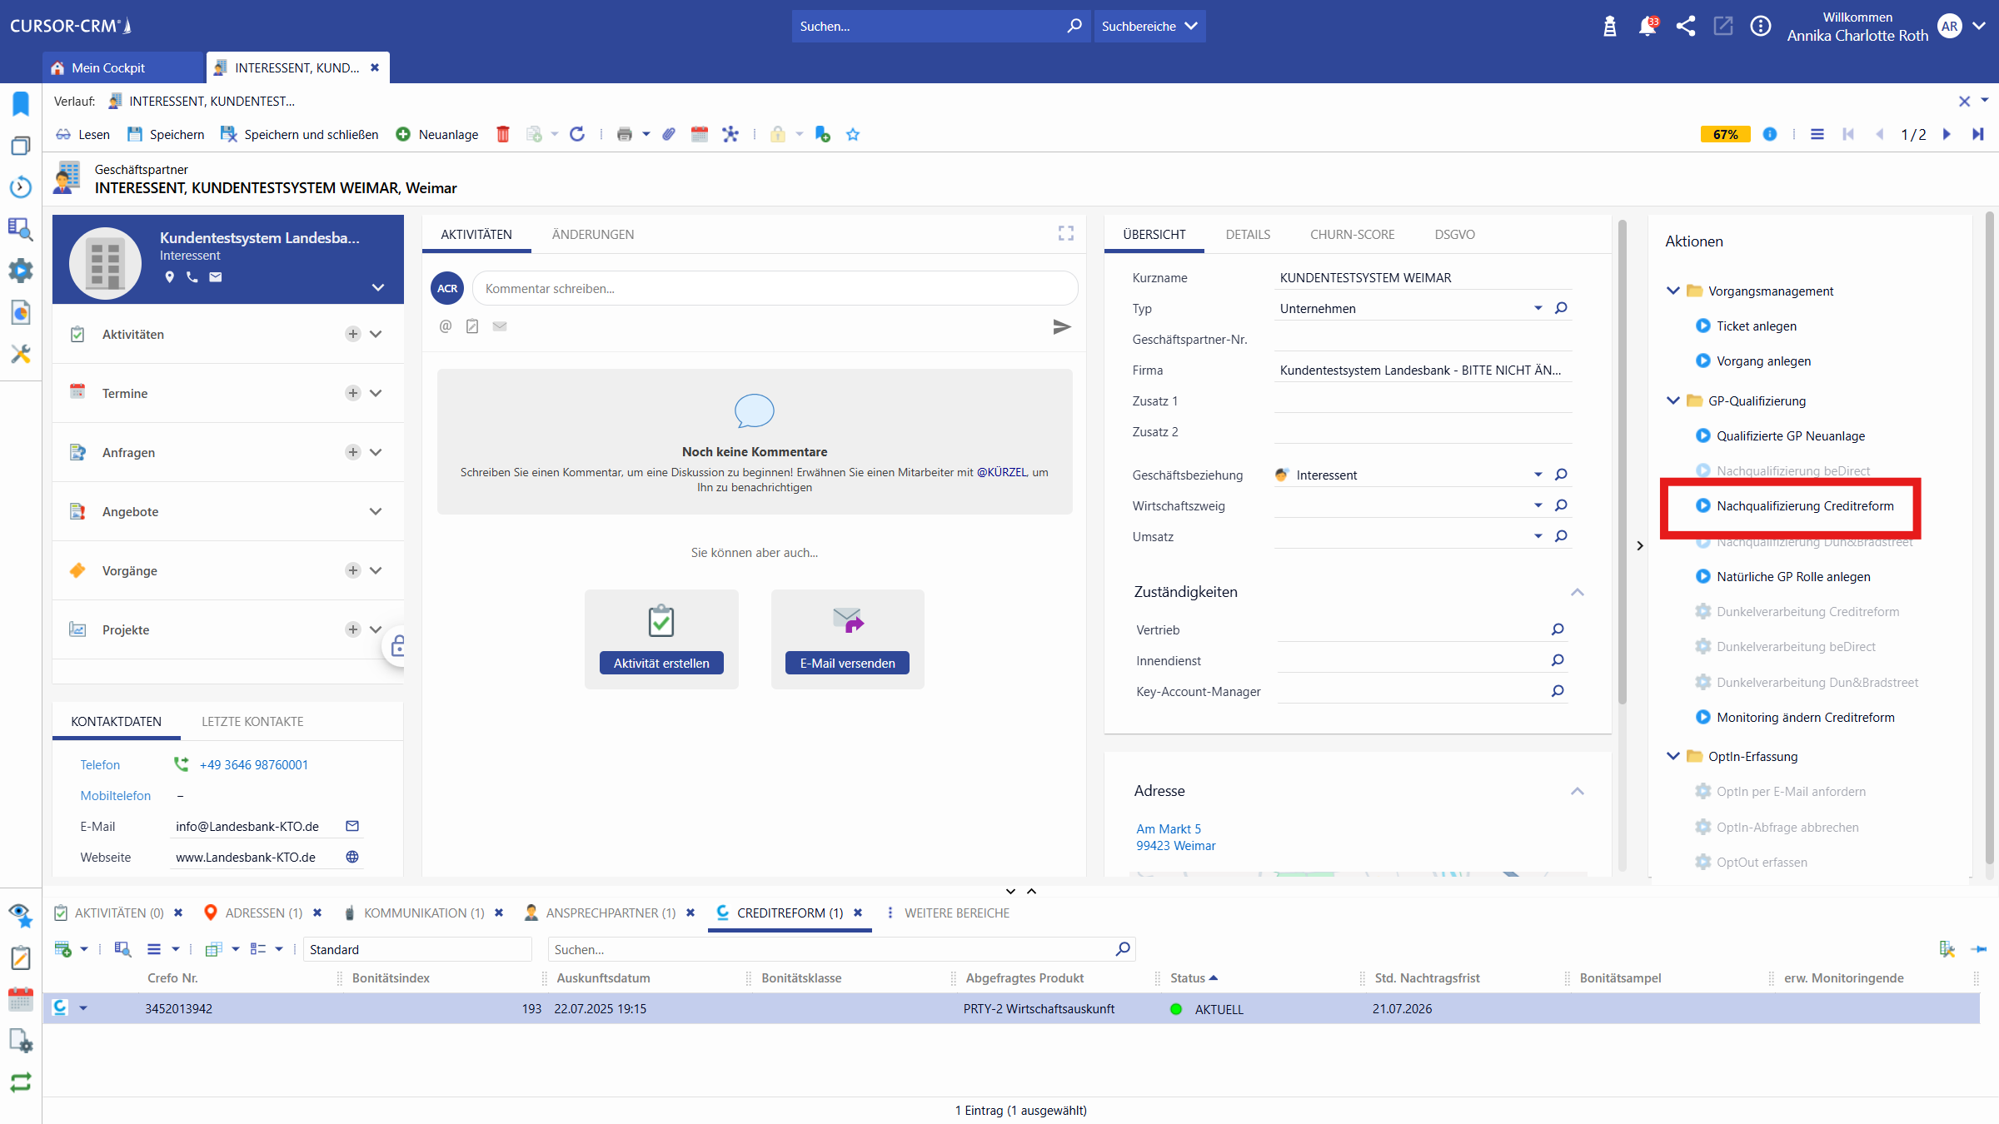Click the paperclip attachment icon
The image size is (1999, 1124).
pos(669,134)
